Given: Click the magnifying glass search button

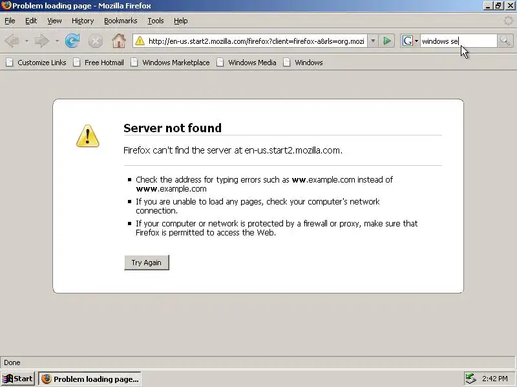Looking at the screenshot, I should (x=505, y=41).
